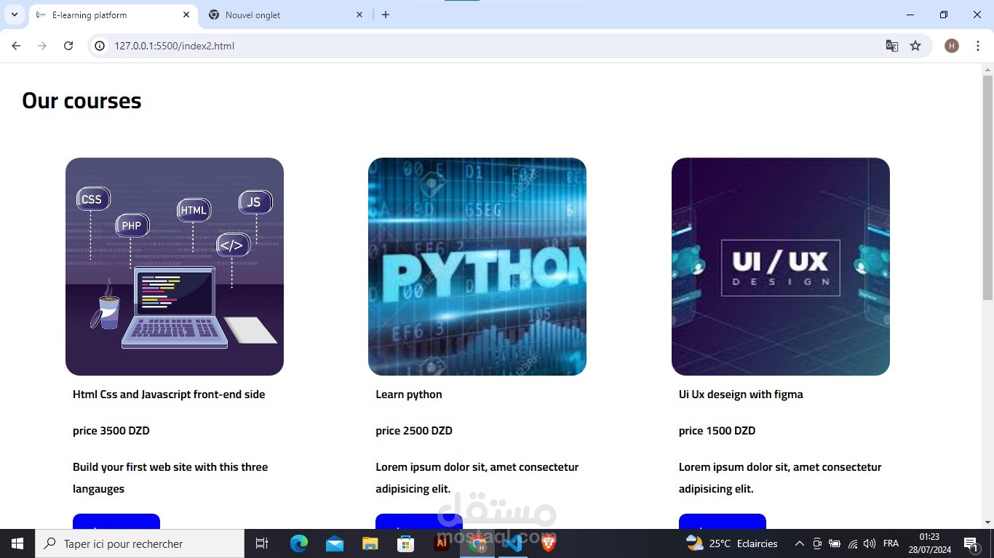Click the Chrome icon in the taskbar

(477, 543)
